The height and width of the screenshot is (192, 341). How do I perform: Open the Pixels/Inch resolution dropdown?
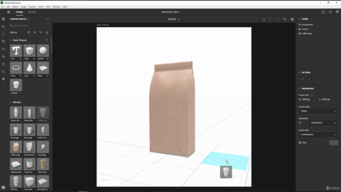pos(323,123)
